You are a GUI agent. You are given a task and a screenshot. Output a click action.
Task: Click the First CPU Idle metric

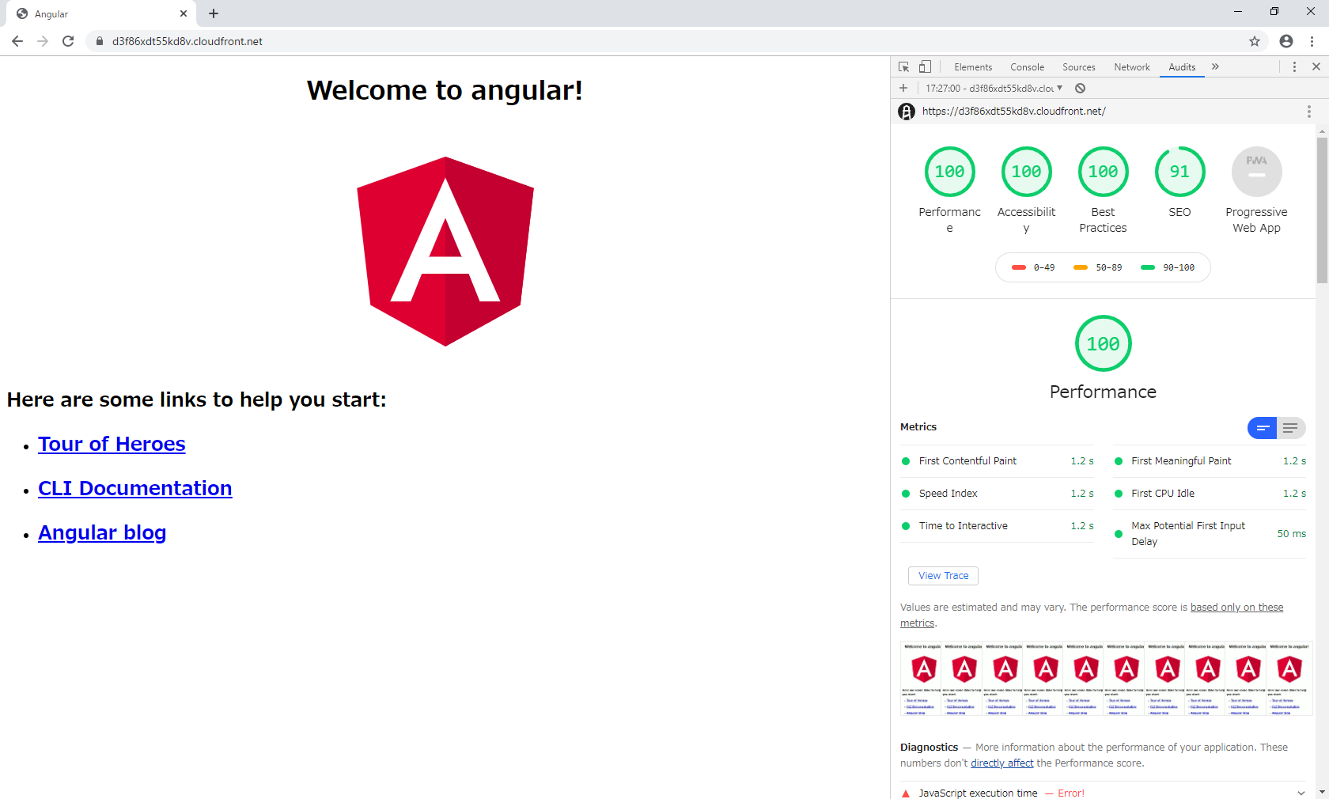[1210, 494]
